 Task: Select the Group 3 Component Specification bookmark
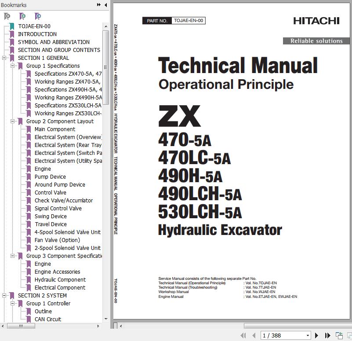[x=64, y=256]
